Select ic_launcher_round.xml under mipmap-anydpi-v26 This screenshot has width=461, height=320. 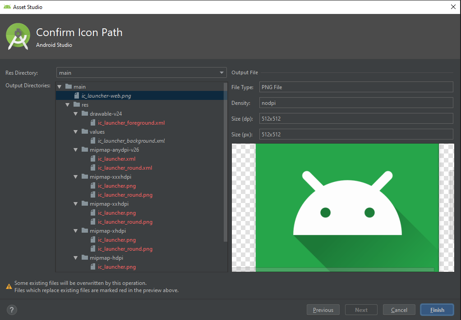pos(125,168)
